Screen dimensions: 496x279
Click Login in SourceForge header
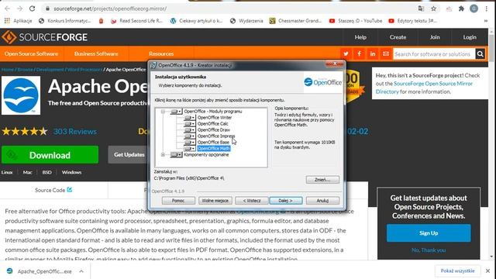tap(470, 37)
